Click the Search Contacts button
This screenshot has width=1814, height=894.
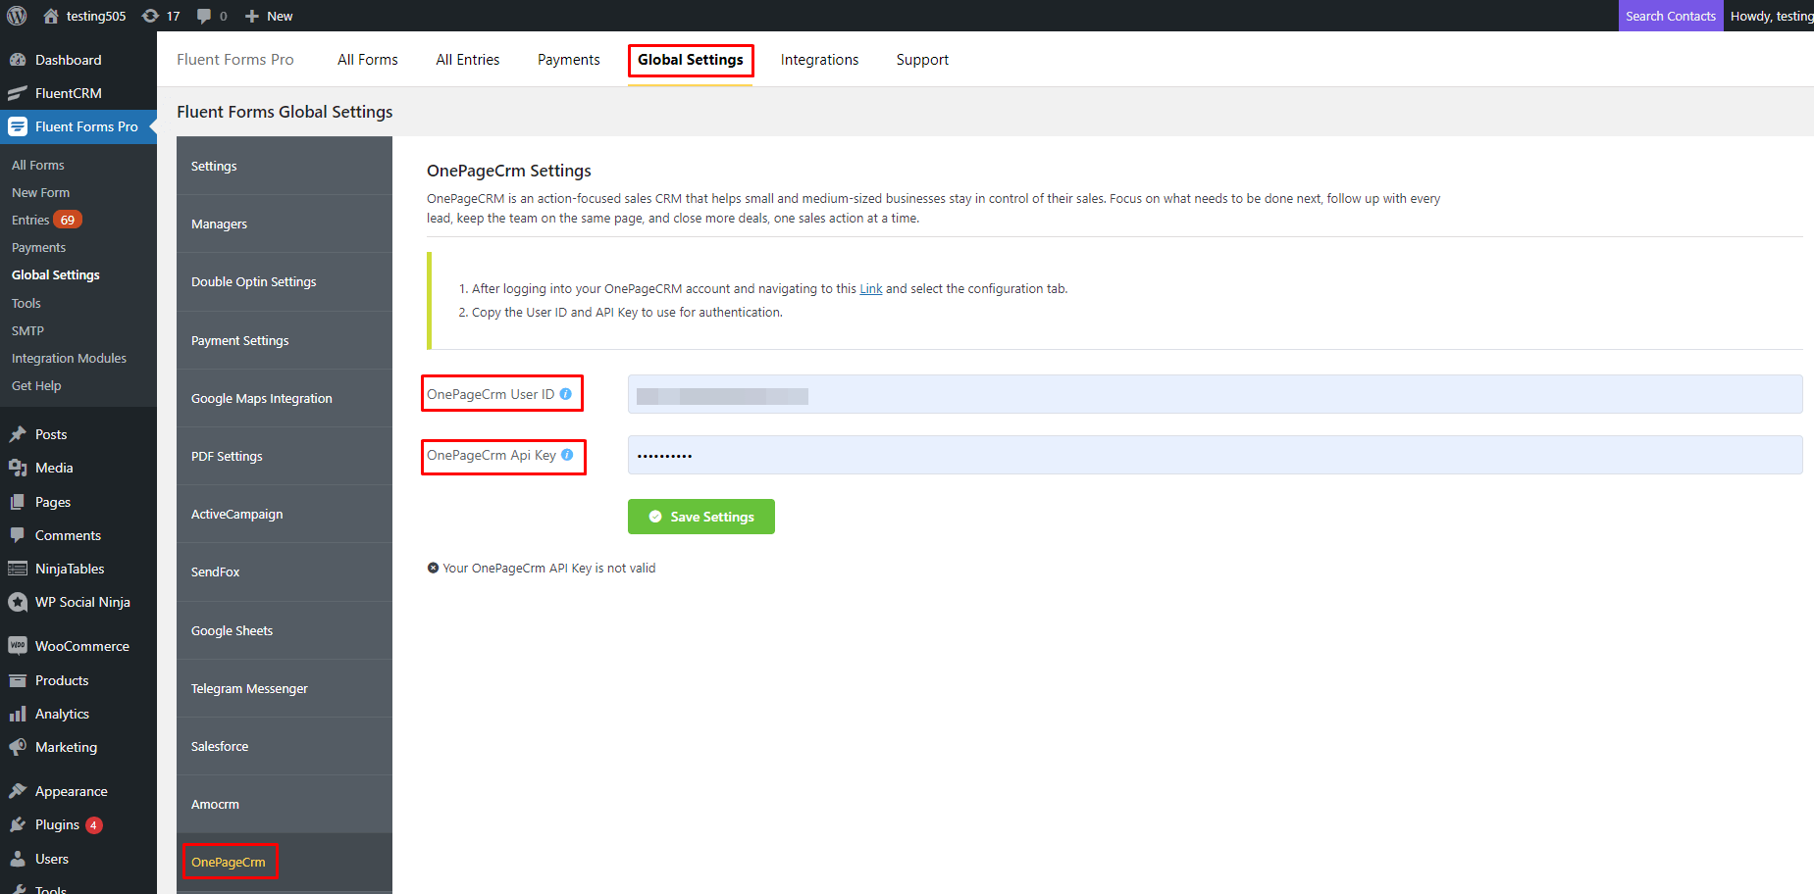coord(1670,15)
